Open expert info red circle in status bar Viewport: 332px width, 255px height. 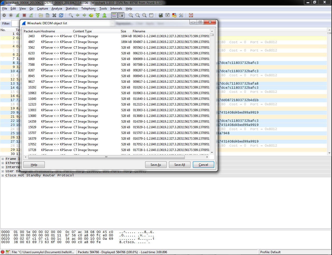click(x=3, y=252)
